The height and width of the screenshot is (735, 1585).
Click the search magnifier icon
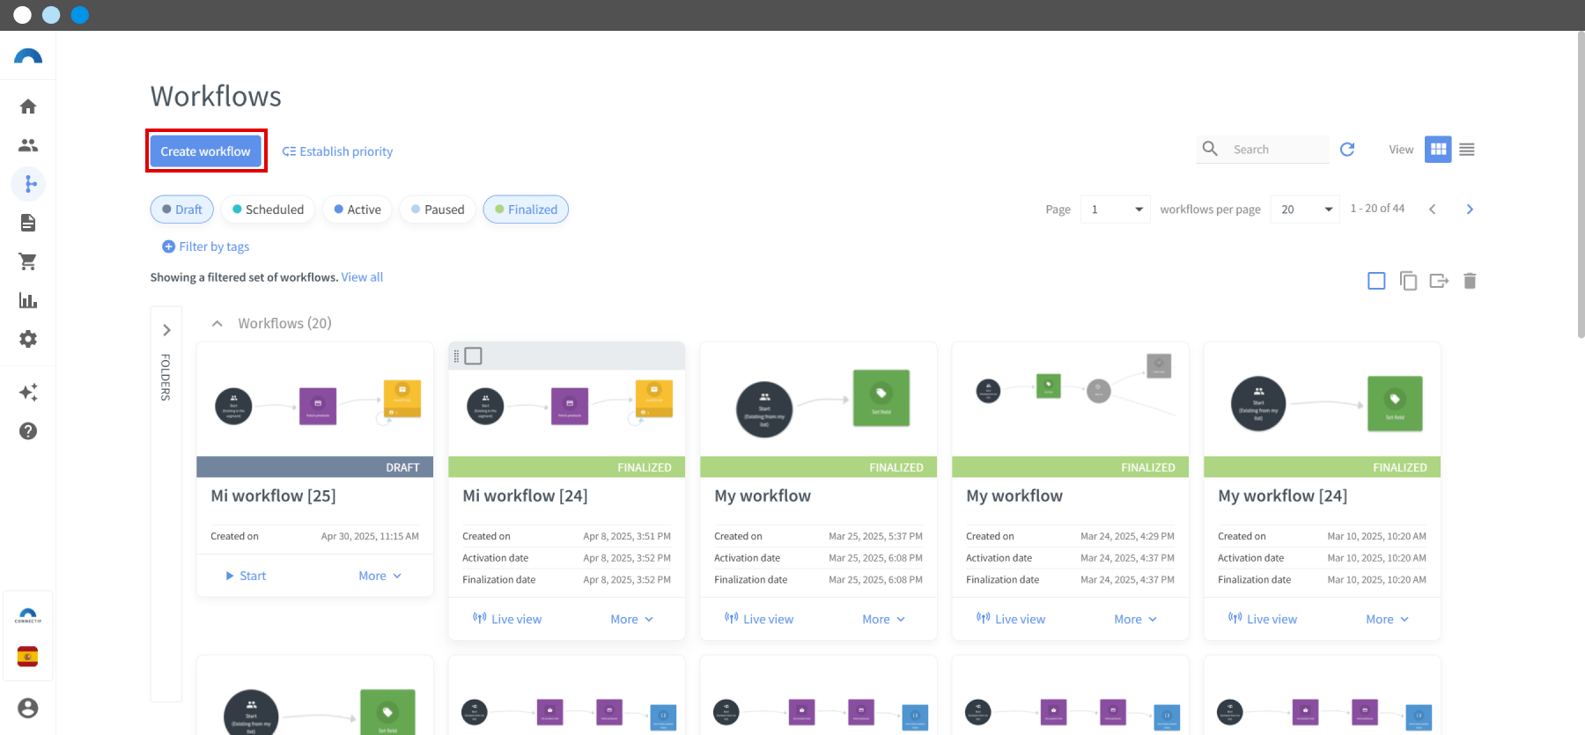point(1211,149)
